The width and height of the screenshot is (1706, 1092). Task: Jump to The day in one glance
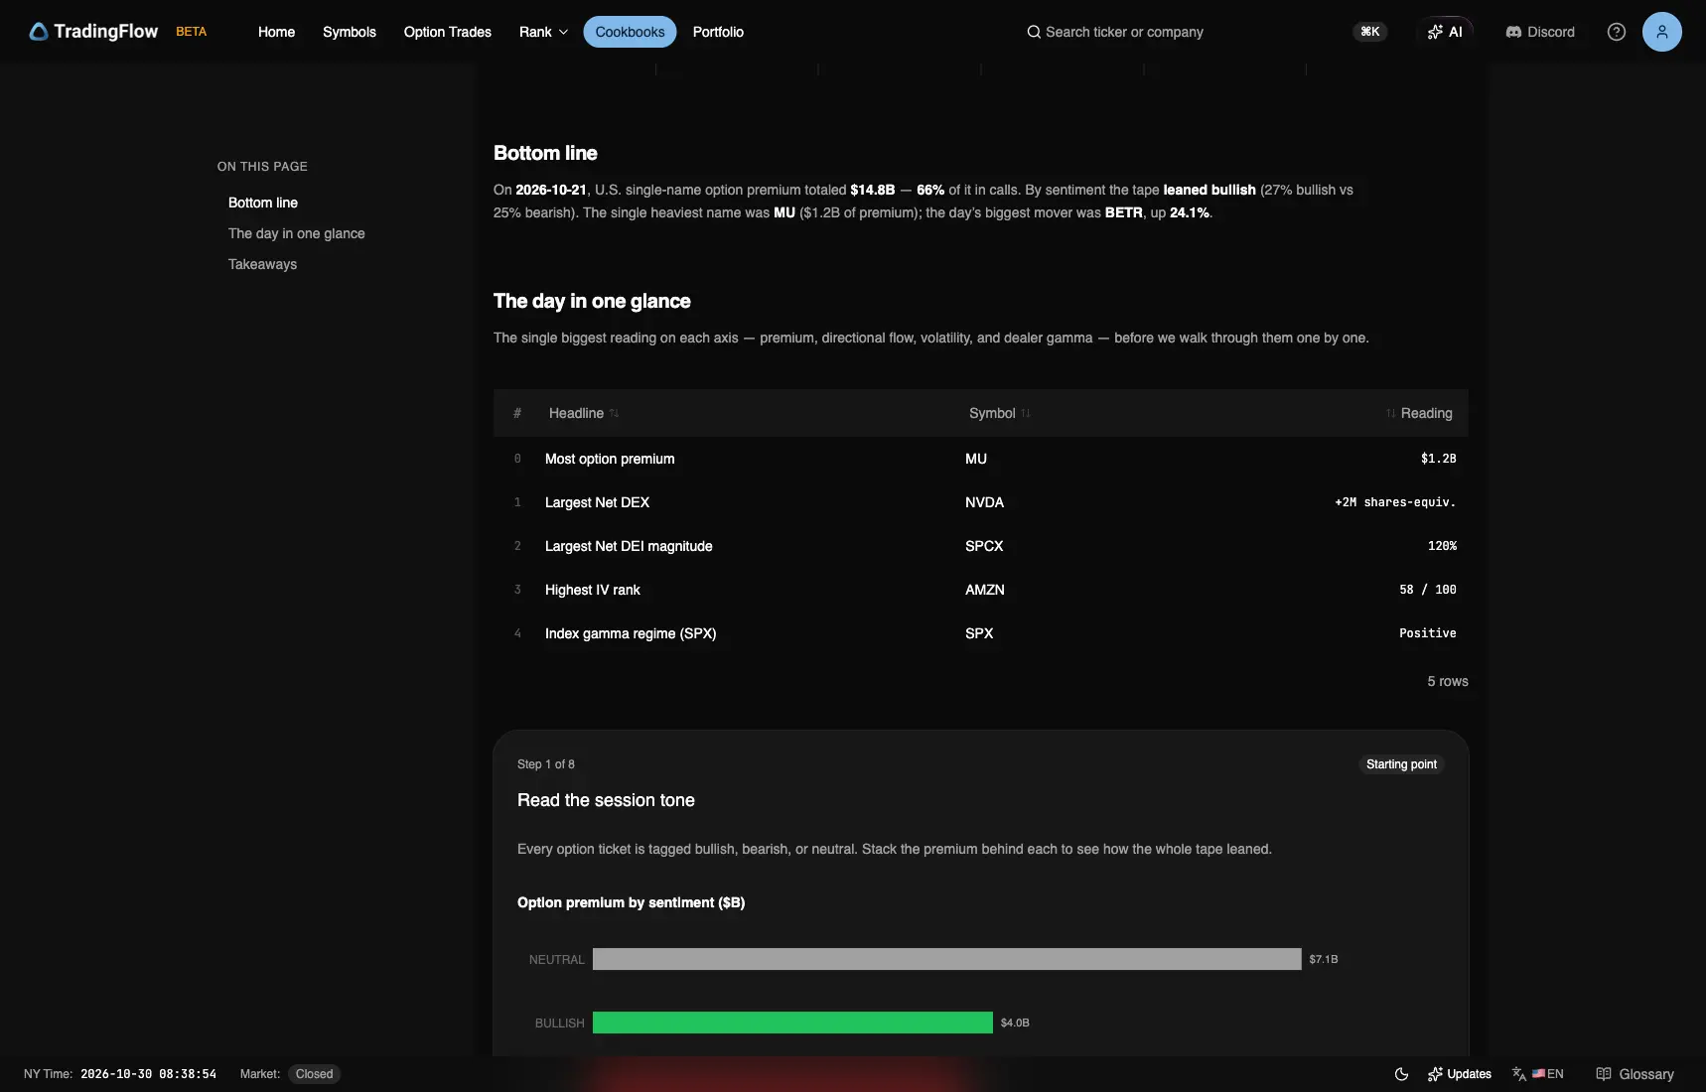click(x=296, y=233)
